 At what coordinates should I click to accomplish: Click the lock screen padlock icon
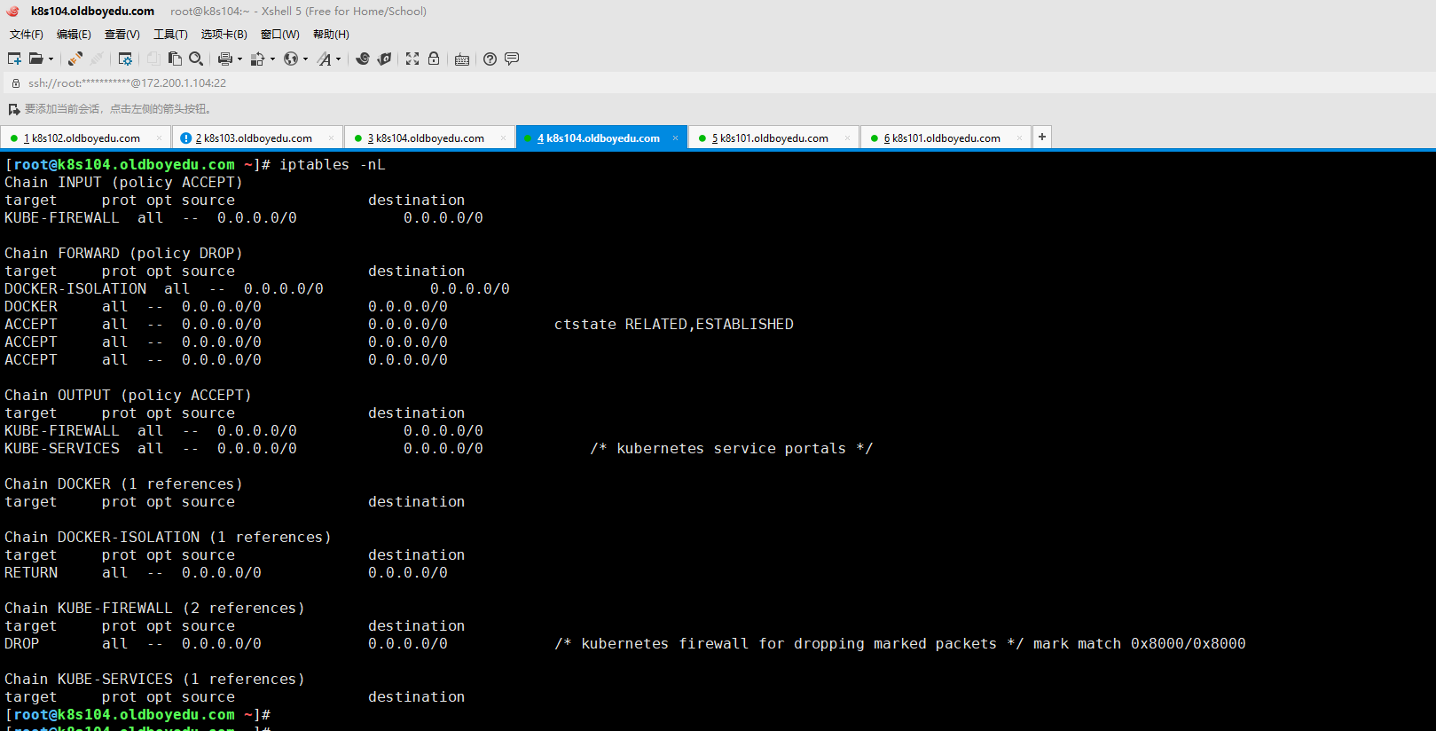pos(434,59)
